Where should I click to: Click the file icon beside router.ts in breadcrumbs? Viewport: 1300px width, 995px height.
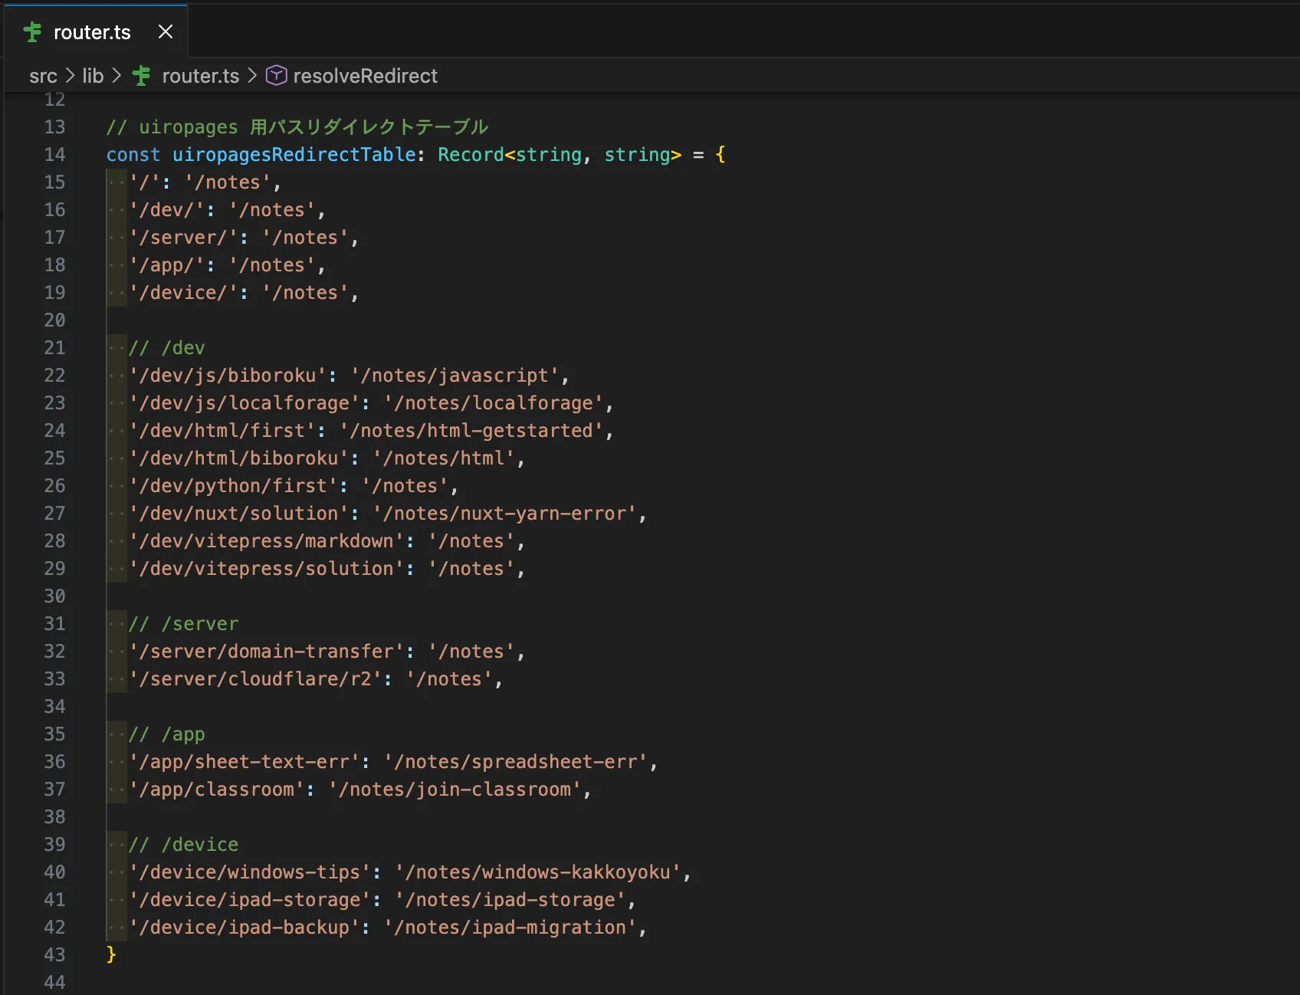tap(142, 76)
